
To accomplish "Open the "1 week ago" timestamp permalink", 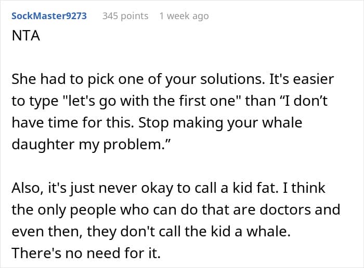I will pyautogui.click(x=184, y=16).
